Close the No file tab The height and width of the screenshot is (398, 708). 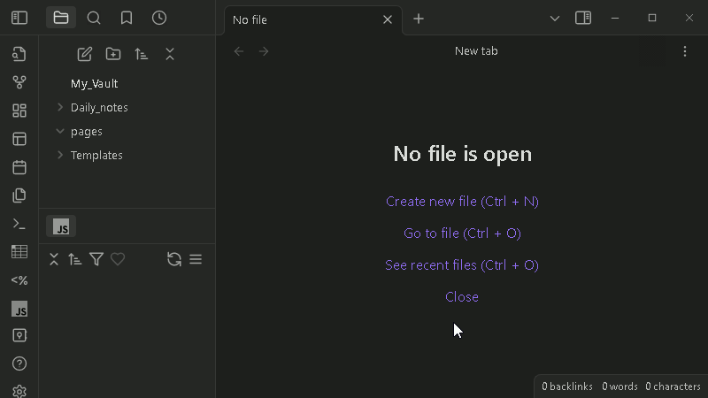pyautogui.click(x=388, y=19)
